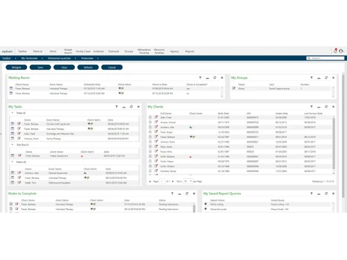The image size is (347, 260).
Task: Filter the My Saved Report Queries widget
Action: pyautogui.click(x=312, y=193)
